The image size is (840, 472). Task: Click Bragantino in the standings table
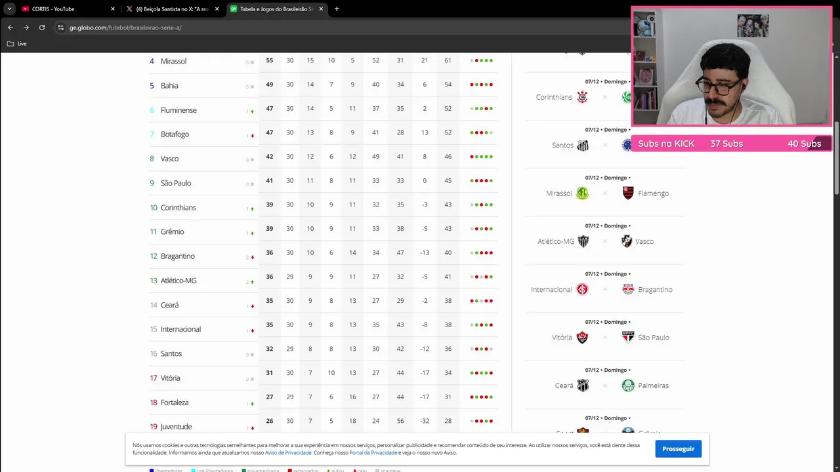[x=178, y=256]
